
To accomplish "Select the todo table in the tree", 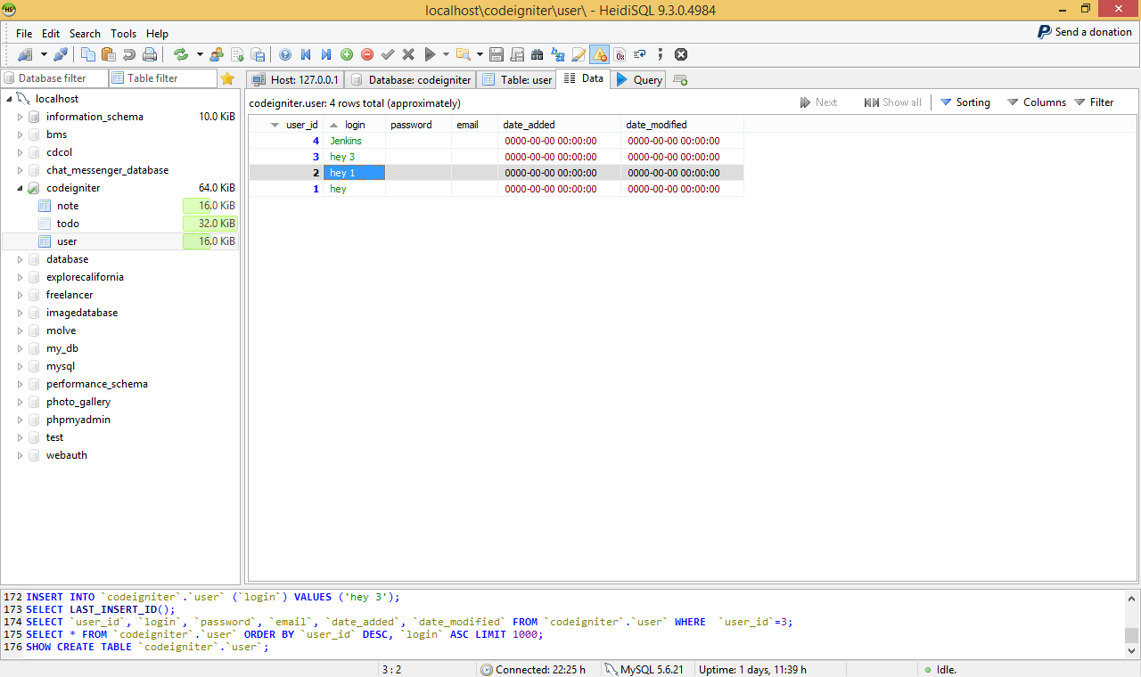I will (68, 224).
